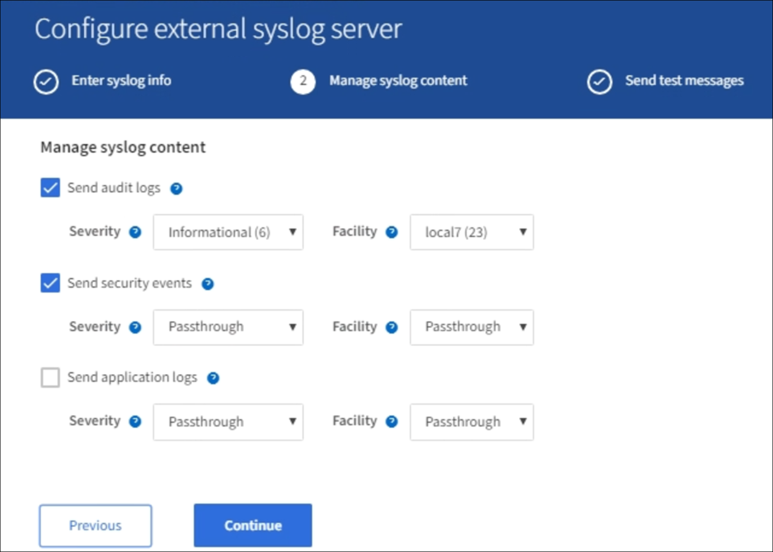Open audit logs Severity dropdown showing Informational (6)
This screenshot has width=773, height=552.
pyautogui.click(x=228, y=232)
